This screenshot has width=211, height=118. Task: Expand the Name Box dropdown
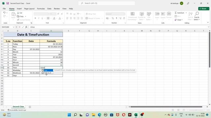tap(14, 27)
